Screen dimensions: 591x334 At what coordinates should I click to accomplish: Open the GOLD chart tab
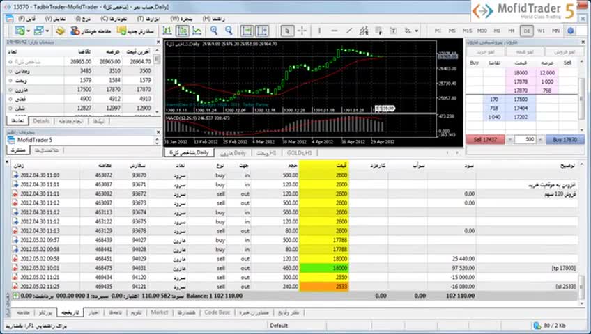pos(300,153)
